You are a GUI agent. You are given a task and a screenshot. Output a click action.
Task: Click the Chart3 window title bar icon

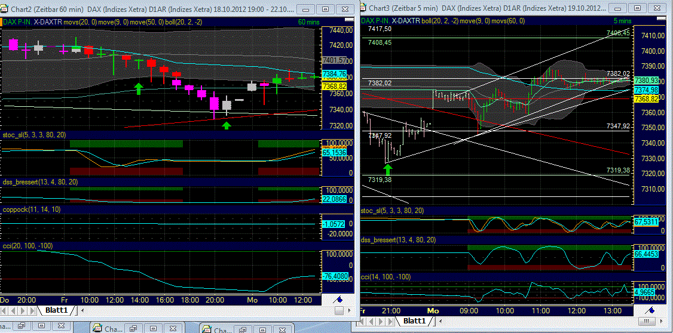coord(363,7)
